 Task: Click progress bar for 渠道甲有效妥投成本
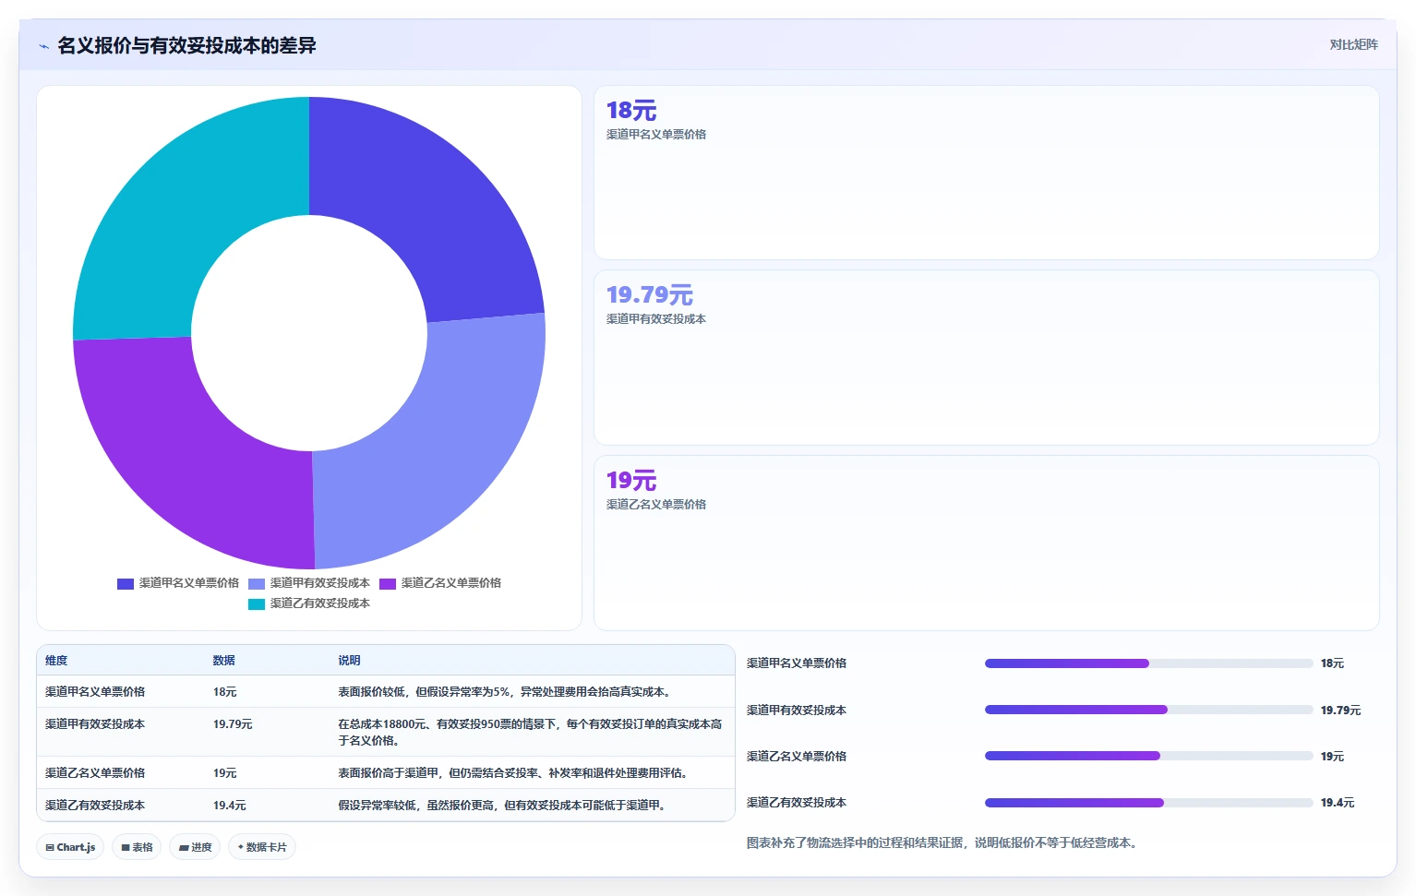1148,710
